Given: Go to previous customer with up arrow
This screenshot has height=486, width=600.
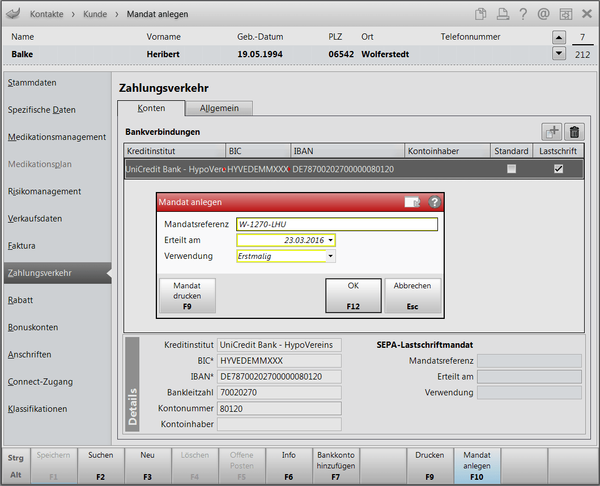Looking at the screenshot, I should tap(559, 37).
